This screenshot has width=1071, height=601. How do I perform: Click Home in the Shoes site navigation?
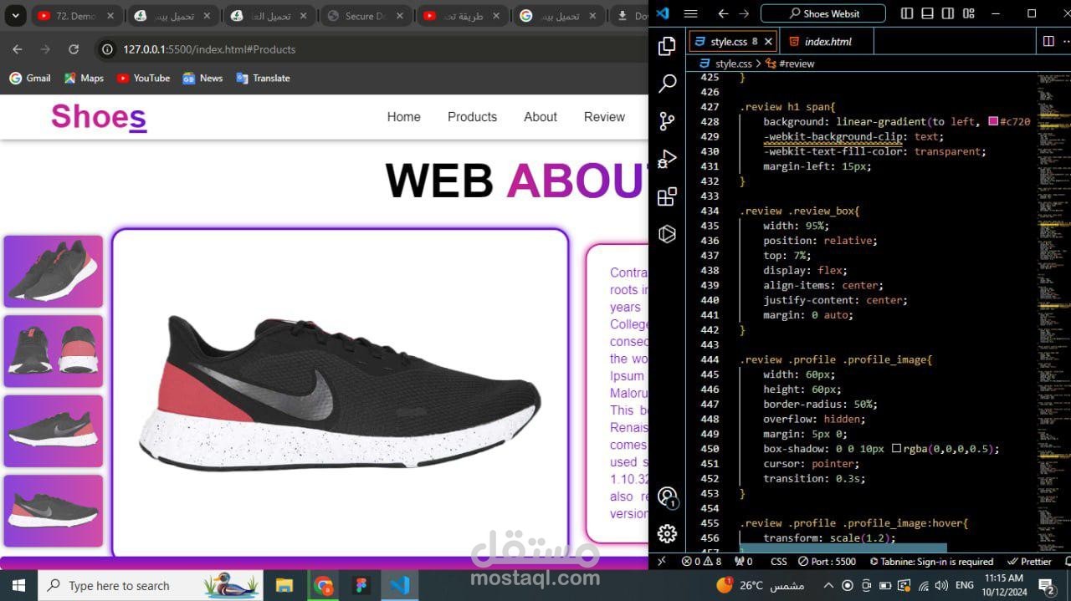click(x=403, y=117)
